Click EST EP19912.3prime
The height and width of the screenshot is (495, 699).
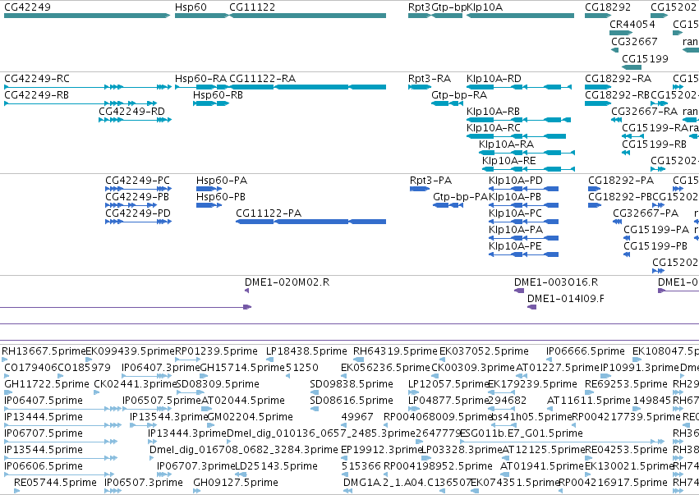[x=343, y=458]
